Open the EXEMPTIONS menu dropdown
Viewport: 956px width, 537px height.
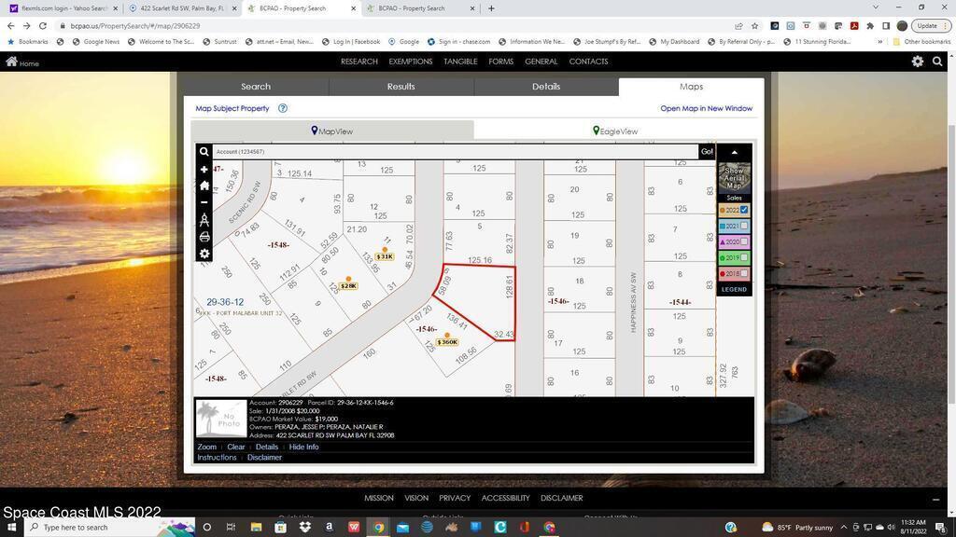411,62
